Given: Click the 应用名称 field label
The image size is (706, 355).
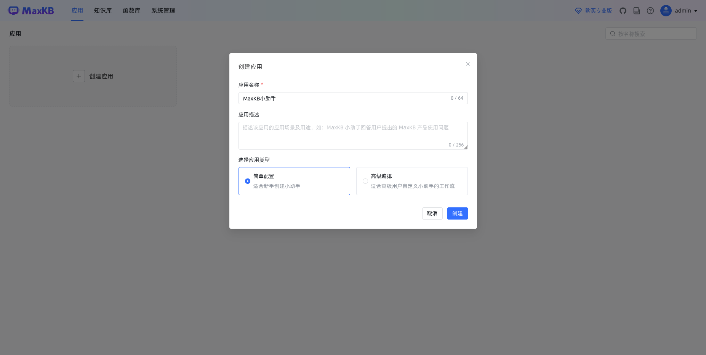Looking at the screenshot, I should 249,85.
